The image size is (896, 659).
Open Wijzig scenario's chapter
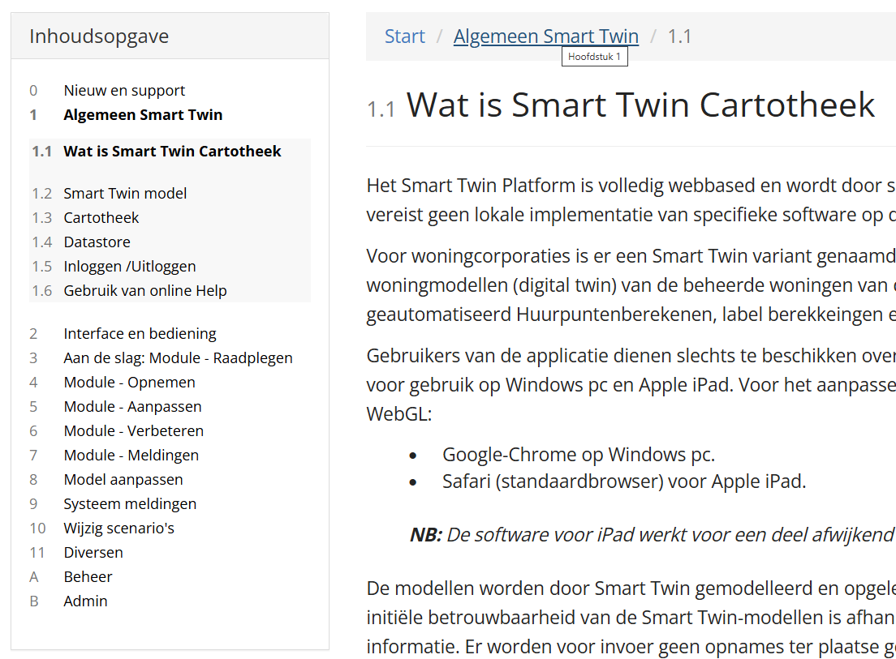tap(118, 528)
